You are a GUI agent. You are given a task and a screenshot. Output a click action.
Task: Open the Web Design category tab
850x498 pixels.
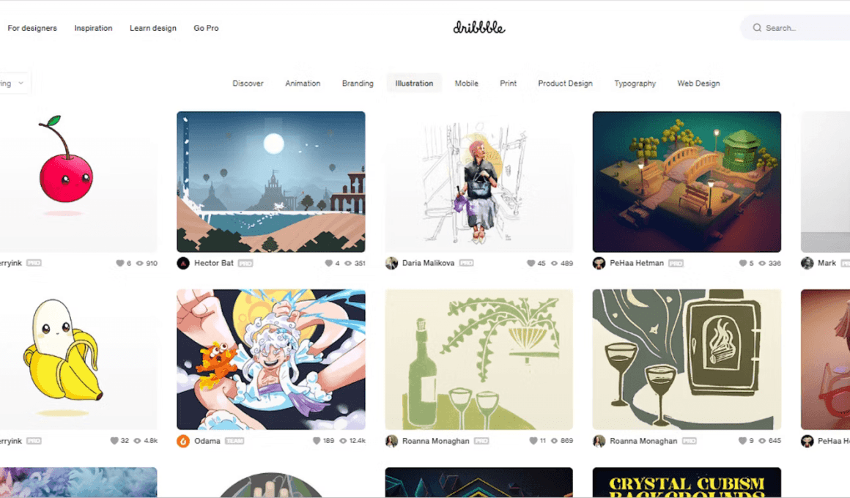point(698,83)
